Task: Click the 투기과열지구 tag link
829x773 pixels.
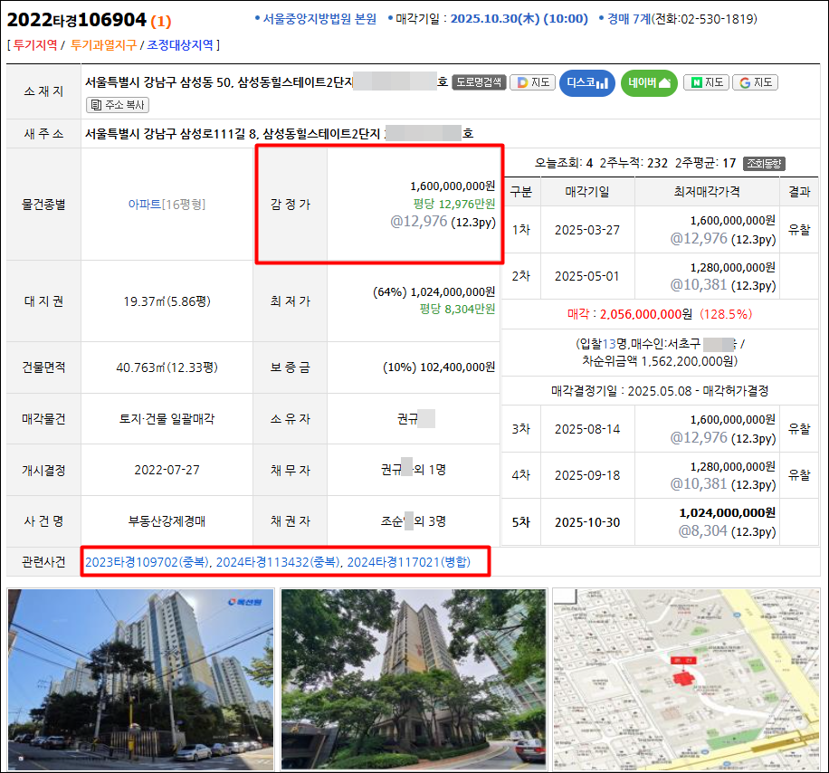Action: (102, 44)
